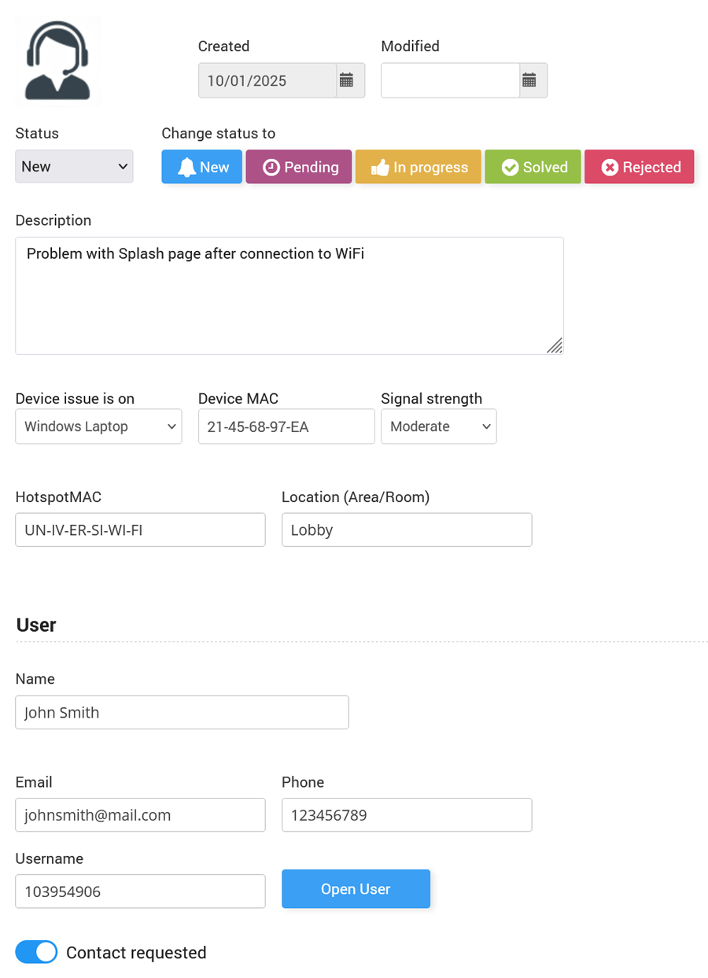
Task: Click the HotspotMAC input field
Action: click(x=140, y=530)
